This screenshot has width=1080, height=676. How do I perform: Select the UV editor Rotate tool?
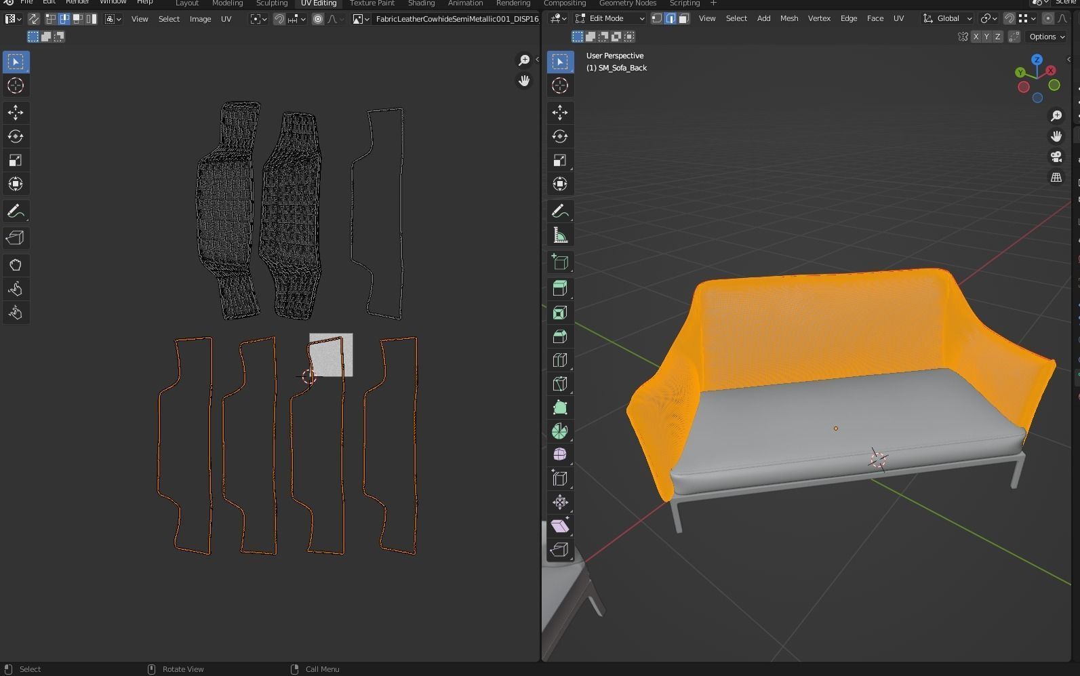[16, 136]
